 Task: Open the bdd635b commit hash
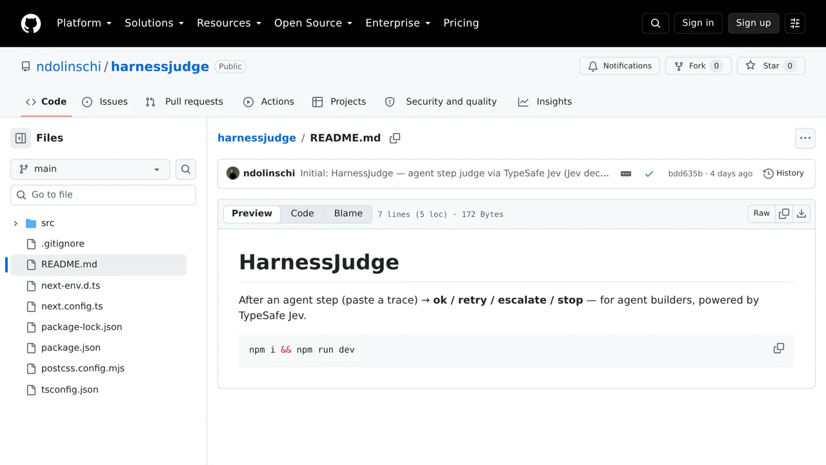685,174
